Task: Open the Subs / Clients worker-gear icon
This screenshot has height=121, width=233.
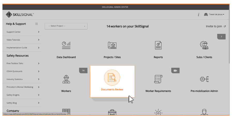Action: (x=204, y=45)
